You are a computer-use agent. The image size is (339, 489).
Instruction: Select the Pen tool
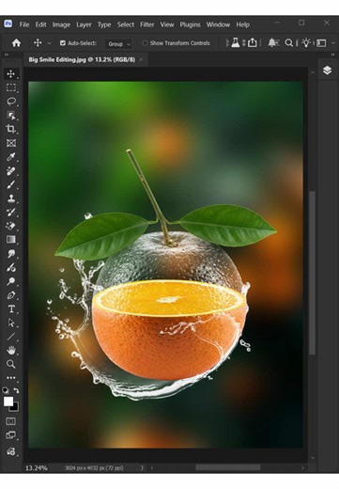11,295
